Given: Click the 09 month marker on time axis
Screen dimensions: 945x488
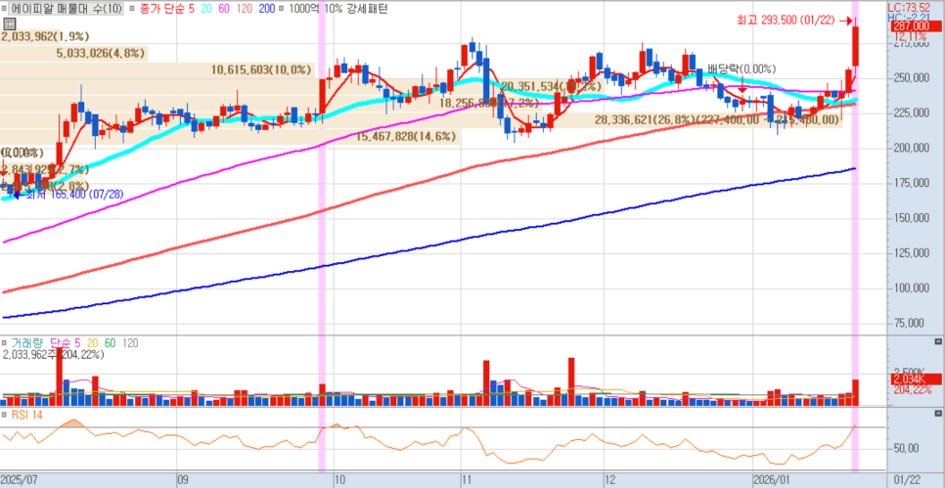Looking at the screenshot, I should pyautogui.click(x=183, y=480).
